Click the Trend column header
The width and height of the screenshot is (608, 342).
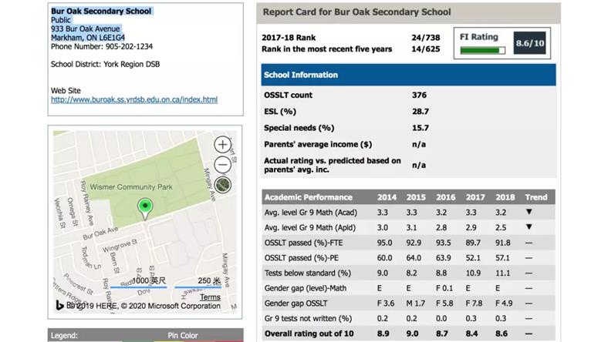pos(535,197)
